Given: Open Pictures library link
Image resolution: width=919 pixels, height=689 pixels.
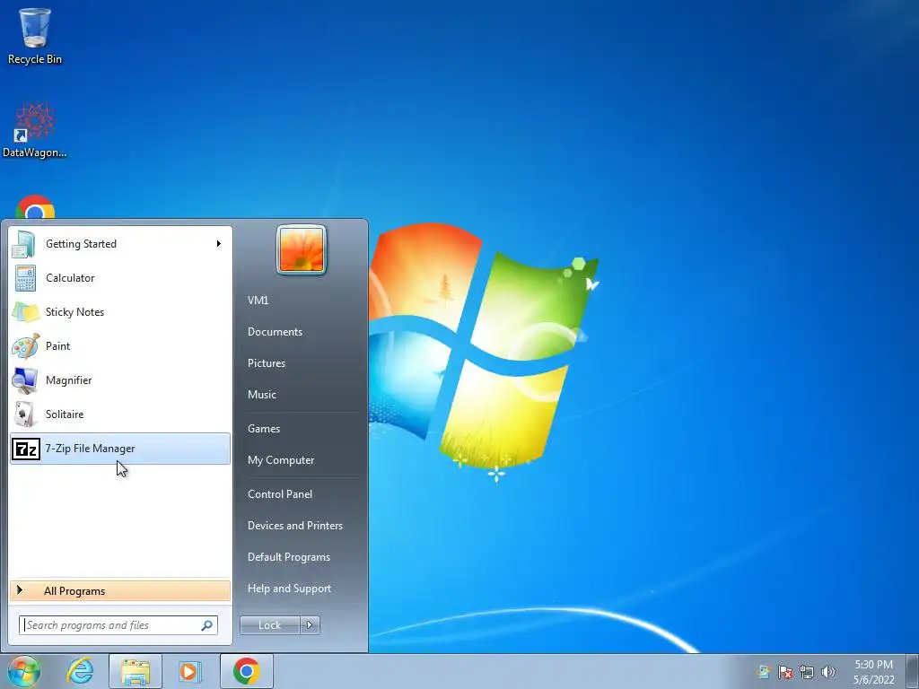Looking at the screenshot, I should coord(267,363).
